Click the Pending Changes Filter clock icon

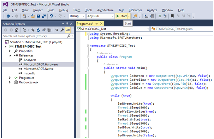(25, 30)
